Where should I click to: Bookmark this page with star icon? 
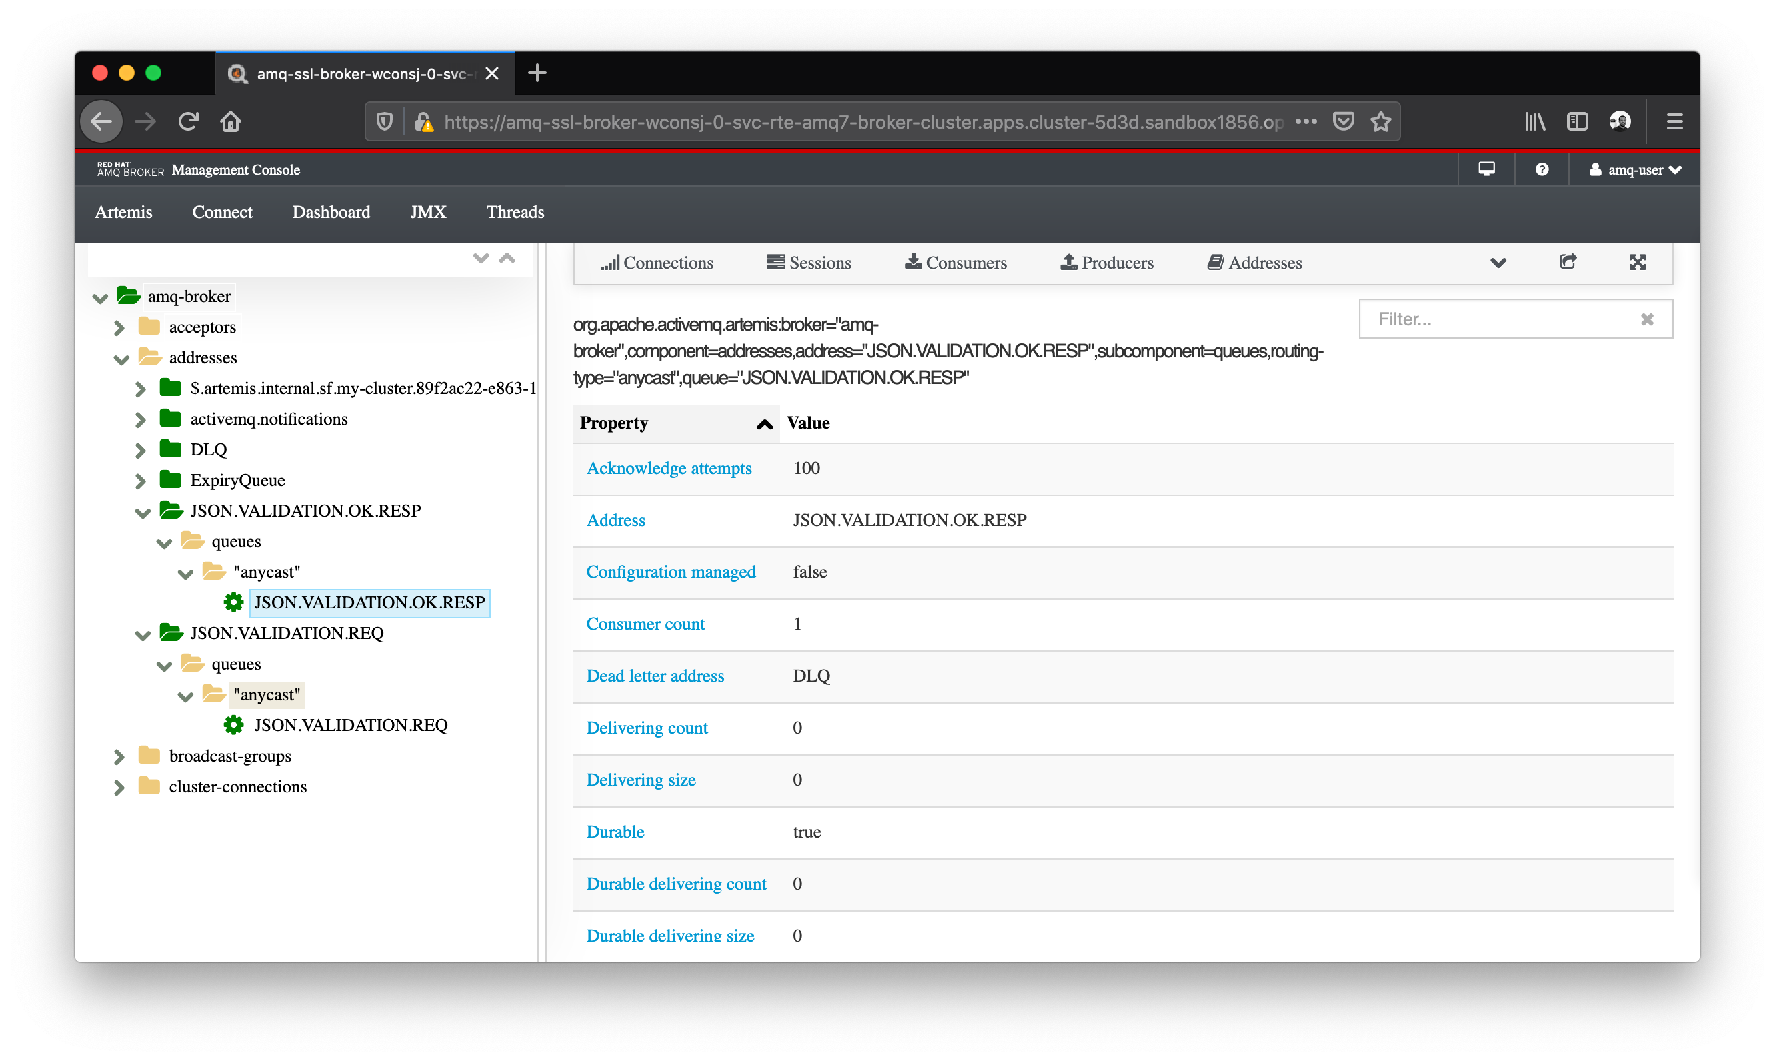tap(1381, 121)
